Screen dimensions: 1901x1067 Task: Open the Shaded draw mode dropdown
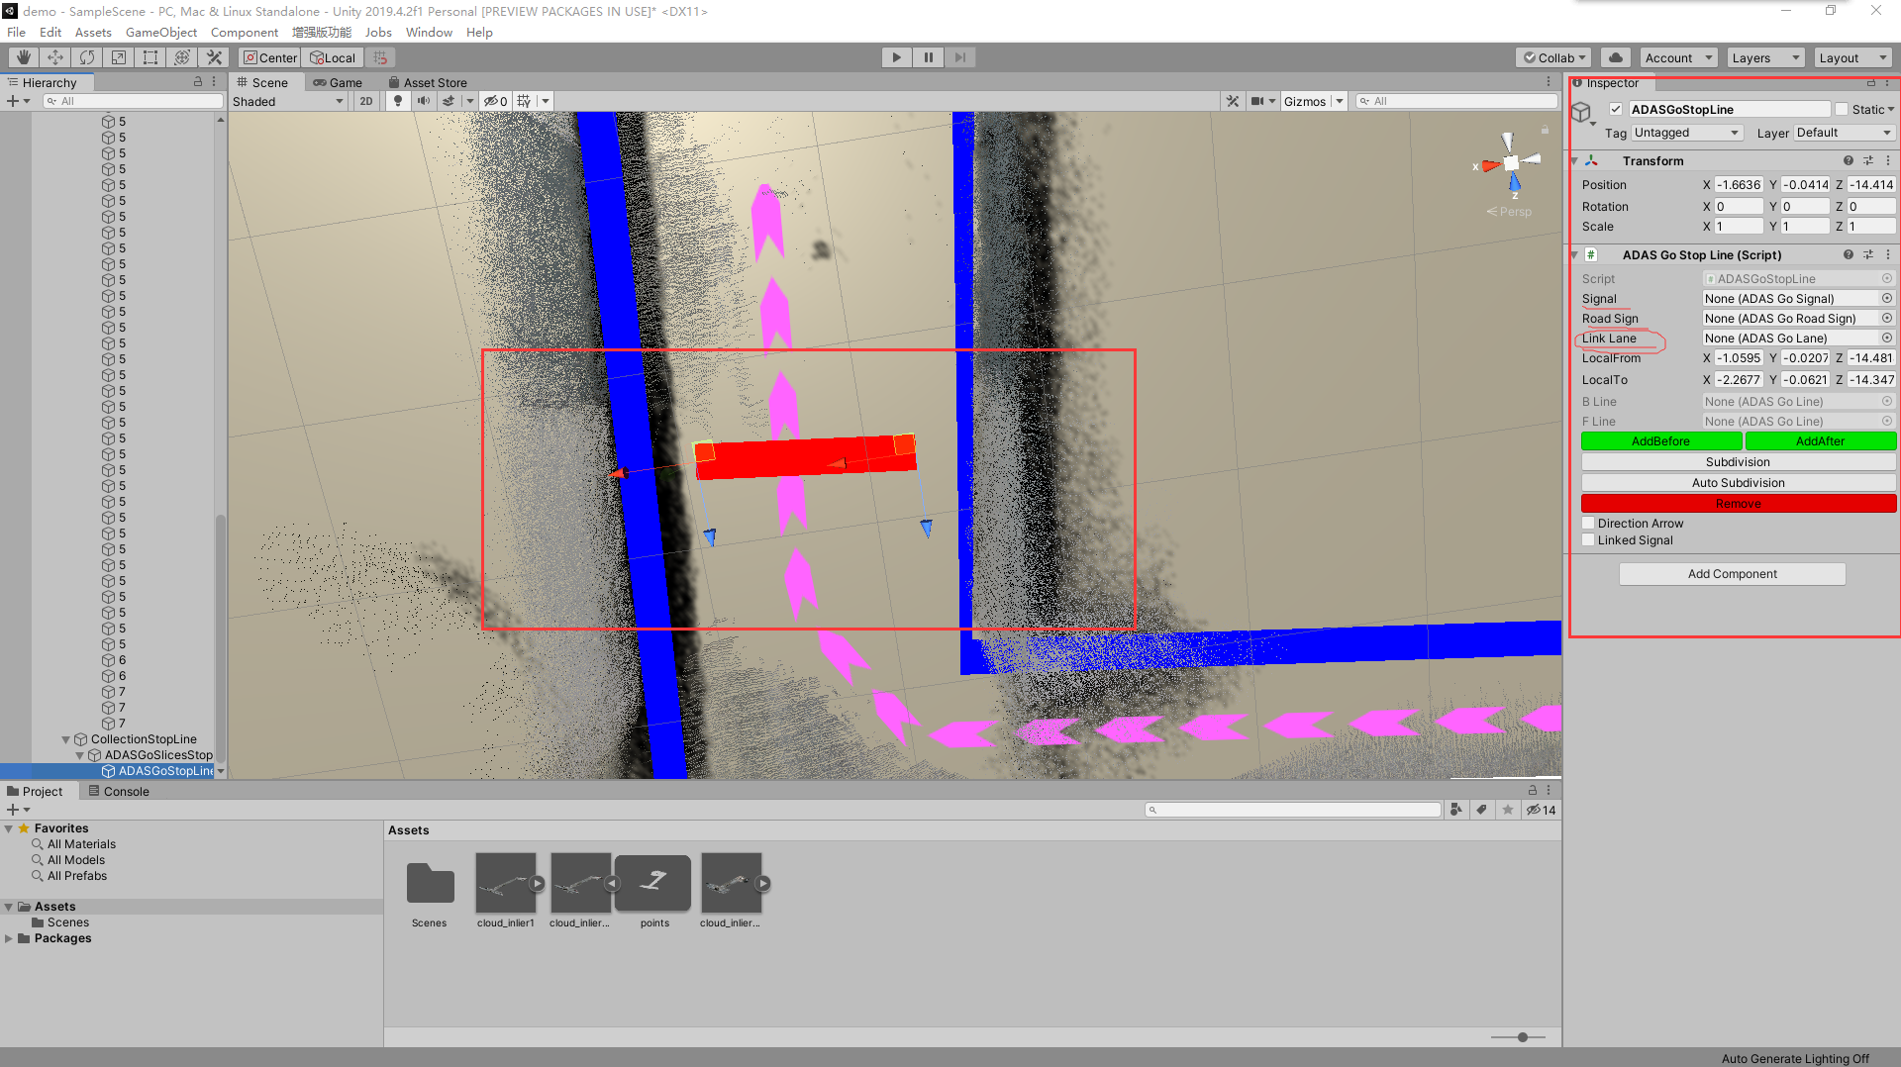[x=287, y=100]
